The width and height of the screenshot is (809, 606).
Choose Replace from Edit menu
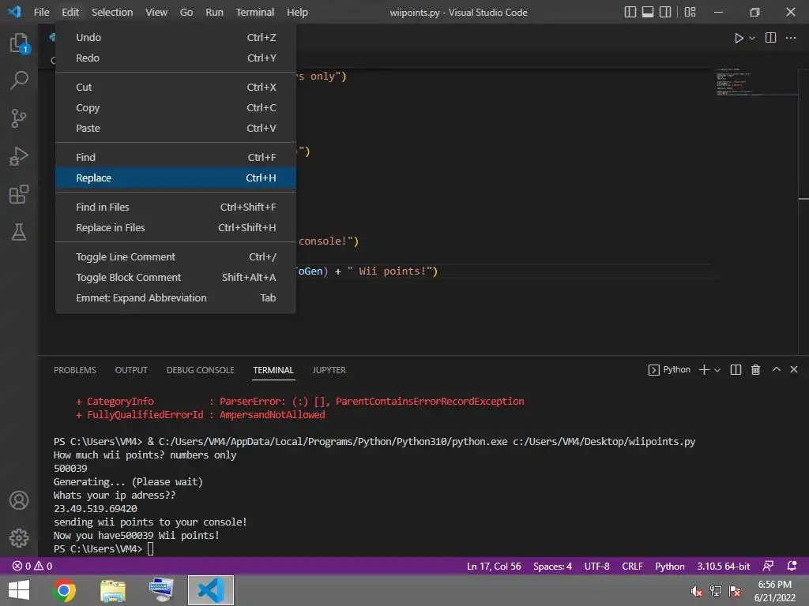click(175, 178)
